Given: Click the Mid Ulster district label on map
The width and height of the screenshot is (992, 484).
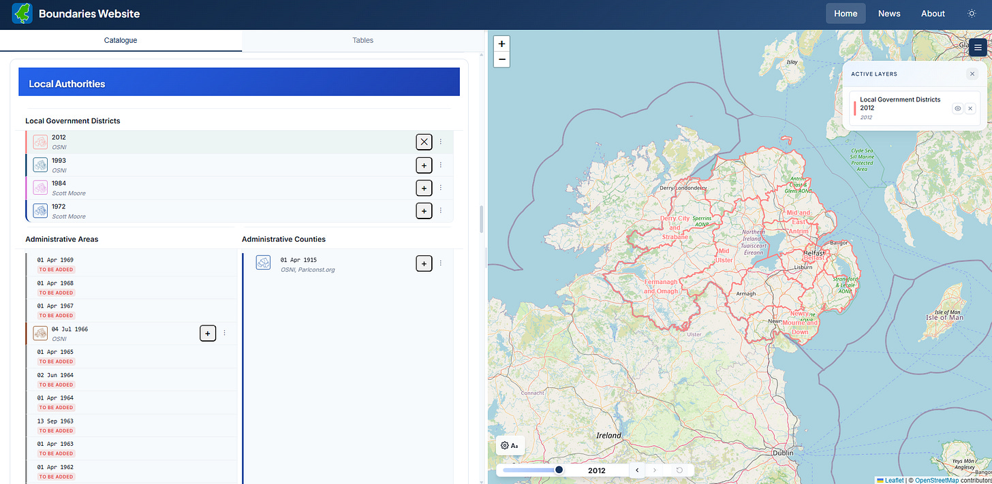Looking at the screenshot, I should click(724, 255).
